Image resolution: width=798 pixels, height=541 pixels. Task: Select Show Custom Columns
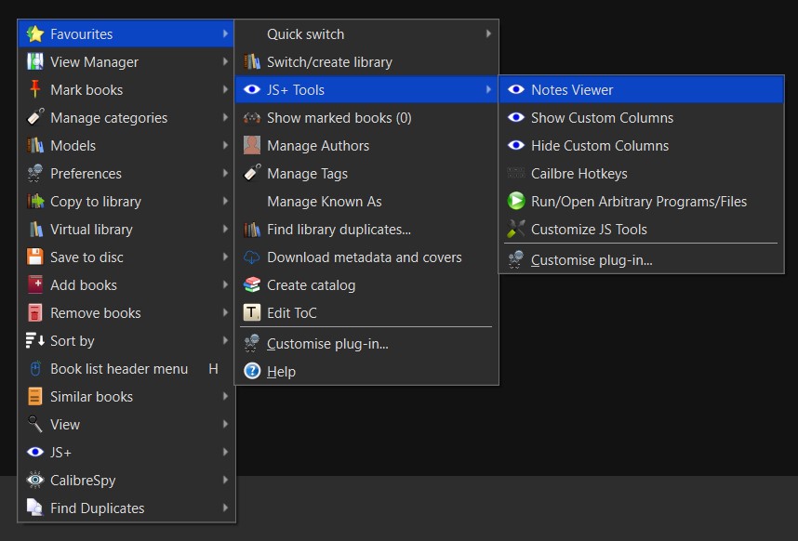tap(602, 118)
